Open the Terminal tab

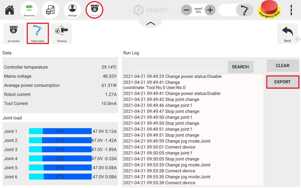(61, 34)
